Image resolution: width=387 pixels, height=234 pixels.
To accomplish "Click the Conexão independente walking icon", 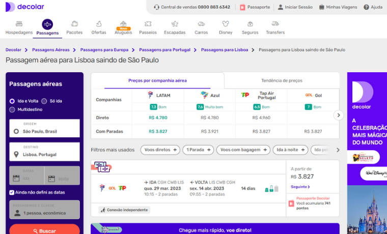I will click(x=103, y=210).
